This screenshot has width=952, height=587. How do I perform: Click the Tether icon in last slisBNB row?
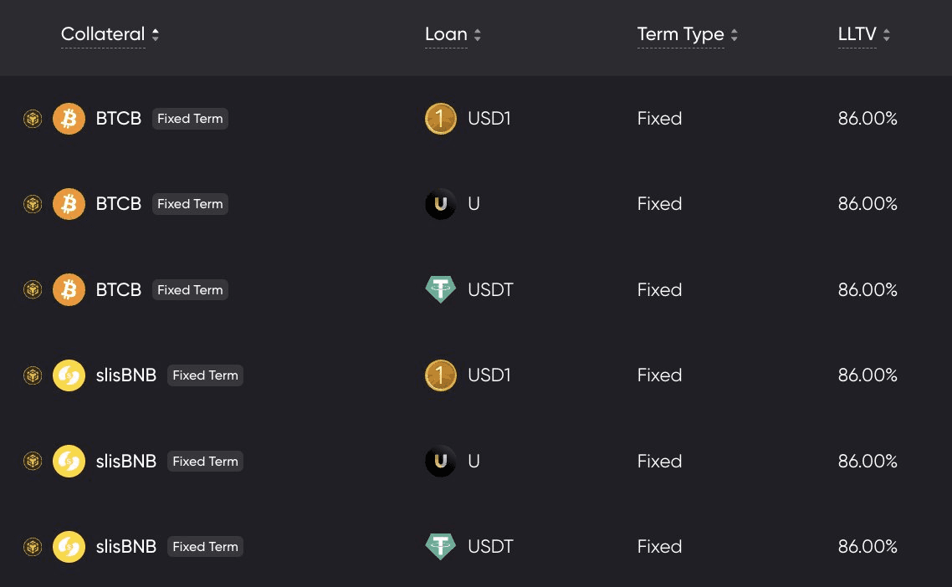click(x=441, y=547)
